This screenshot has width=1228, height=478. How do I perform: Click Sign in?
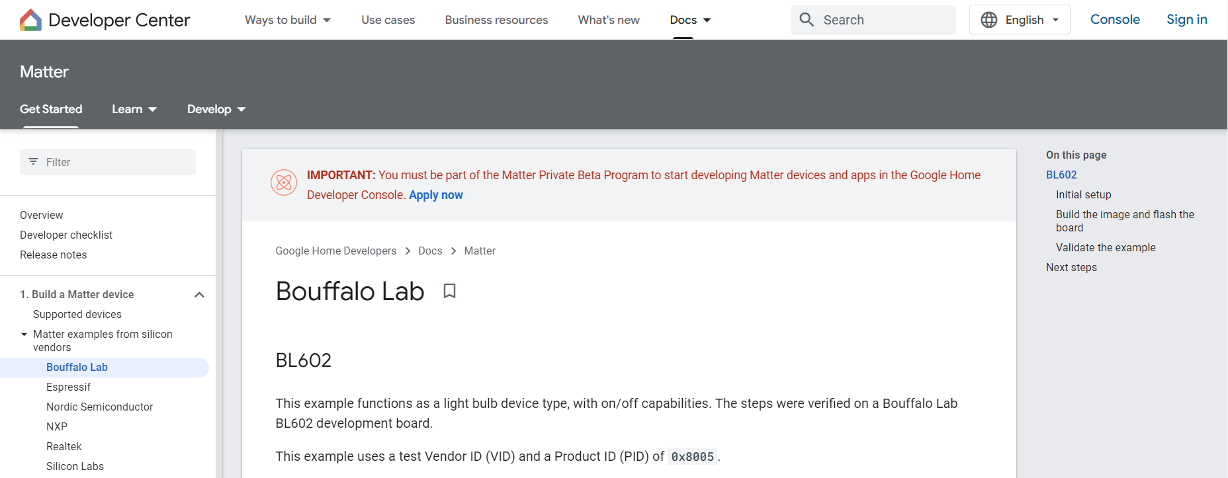pos(1187,20)
